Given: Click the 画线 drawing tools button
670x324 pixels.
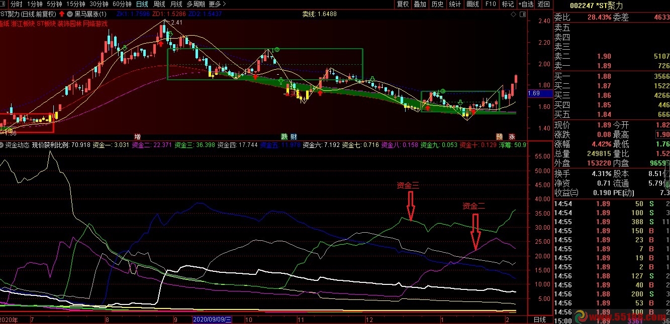Looking at the screenshot, I should pyautogui.click(x=472, y=4).
